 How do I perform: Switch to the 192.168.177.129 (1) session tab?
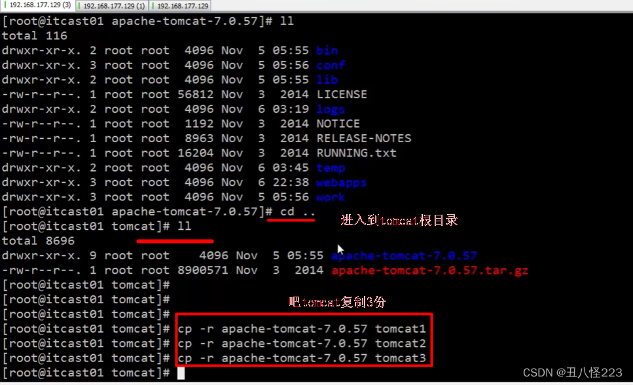click(x=112, y=6)
